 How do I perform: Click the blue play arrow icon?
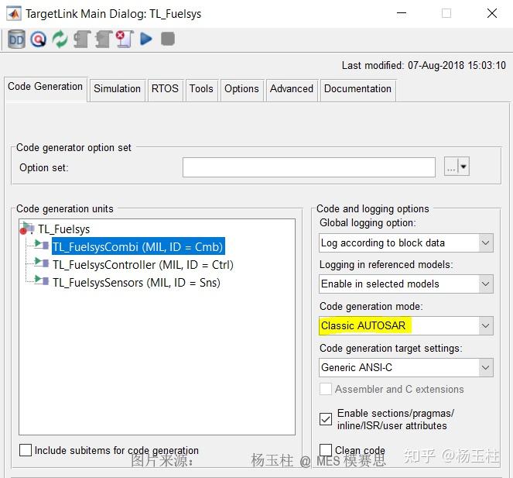coord(146,39)
